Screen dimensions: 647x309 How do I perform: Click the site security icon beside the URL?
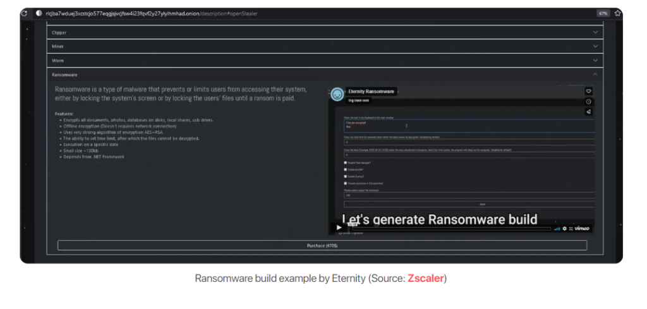pos(39,14)
